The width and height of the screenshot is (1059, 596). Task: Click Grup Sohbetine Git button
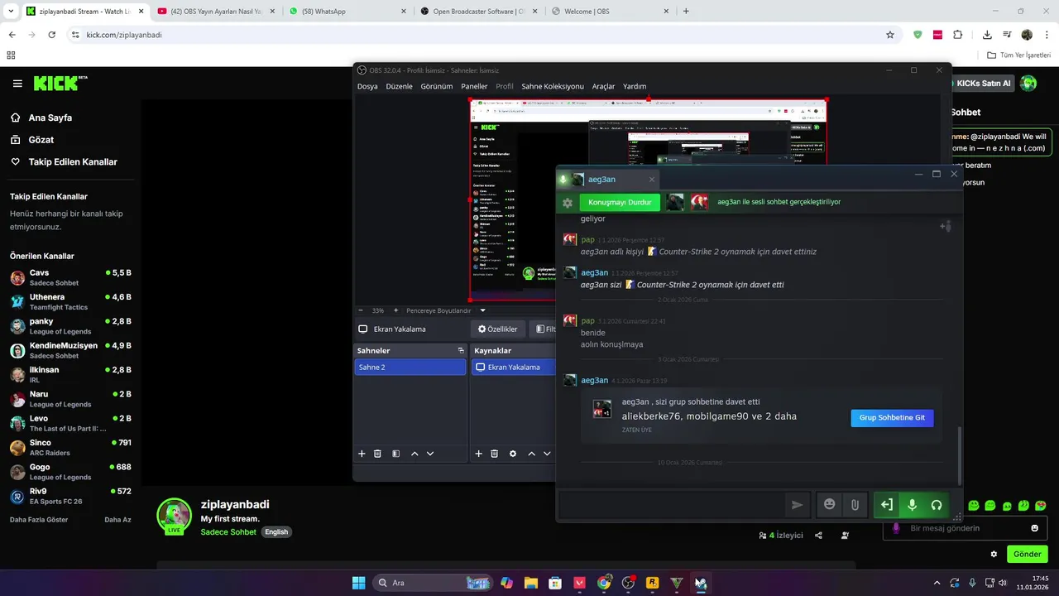[892, 418]
